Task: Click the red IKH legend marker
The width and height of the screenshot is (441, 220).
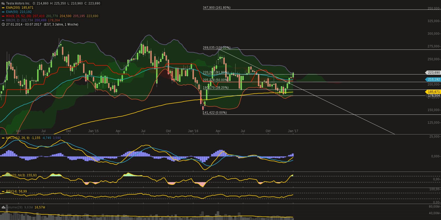Action: [3, 16]
